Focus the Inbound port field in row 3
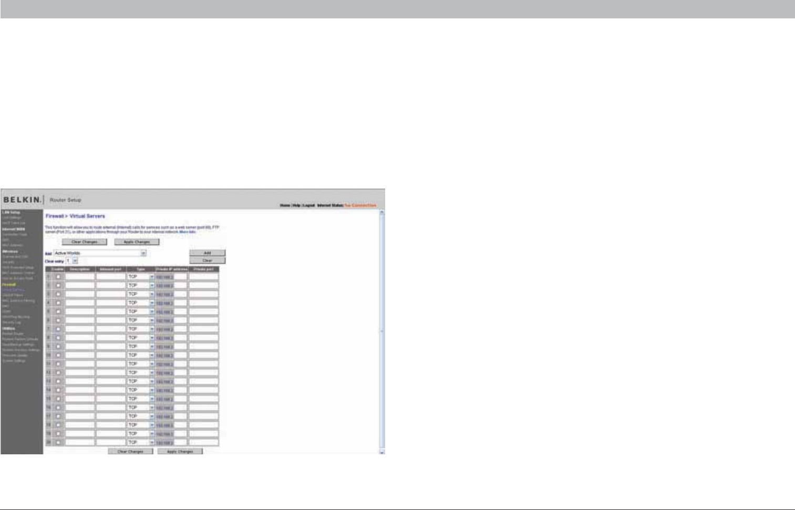This screenshot has height=510, width=795. (111, 294)
